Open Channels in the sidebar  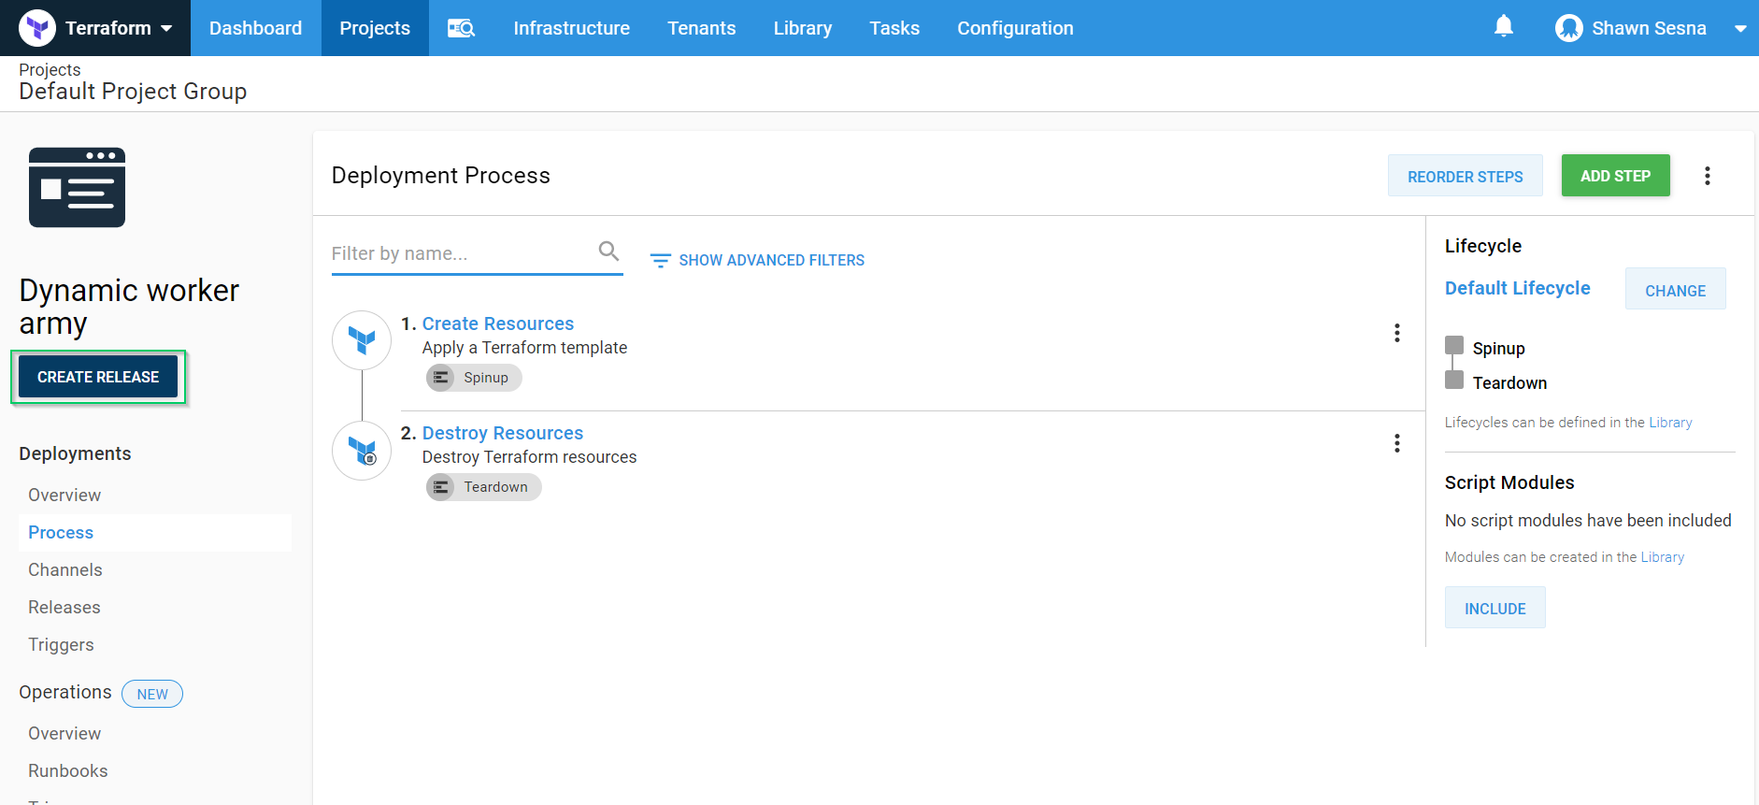pos(65,569)
